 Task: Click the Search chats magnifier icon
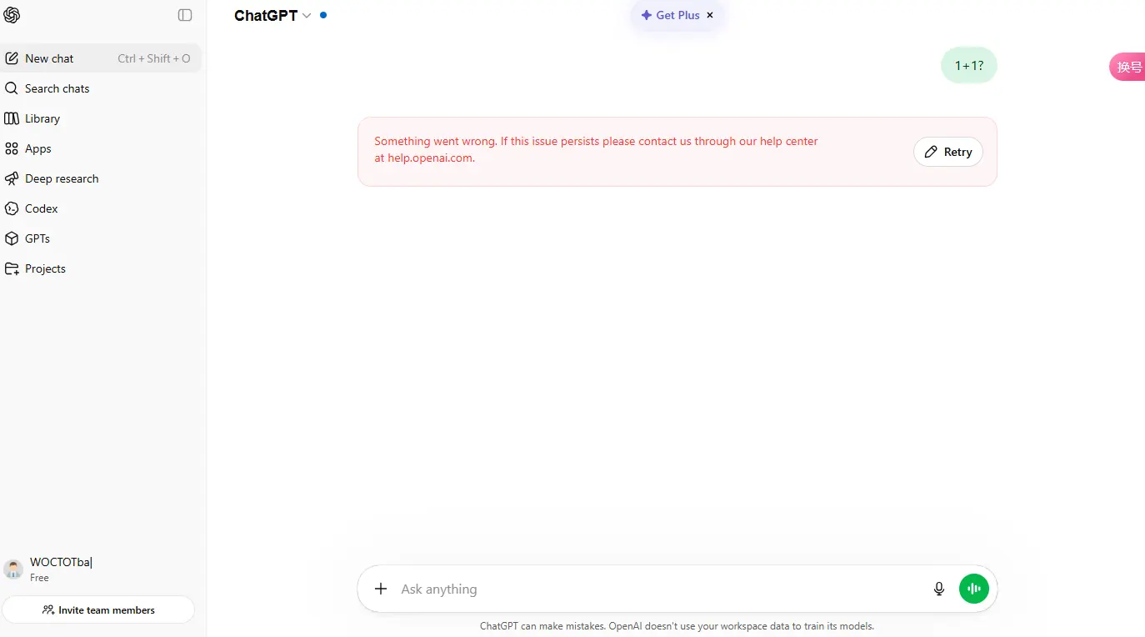[x=12, y=88]
